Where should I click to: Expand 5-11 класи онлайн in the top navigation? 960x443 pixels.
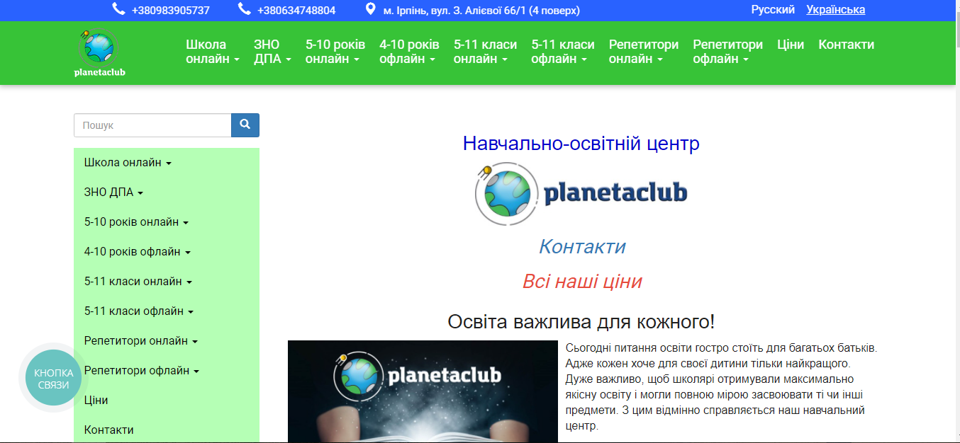coord(485,52)
